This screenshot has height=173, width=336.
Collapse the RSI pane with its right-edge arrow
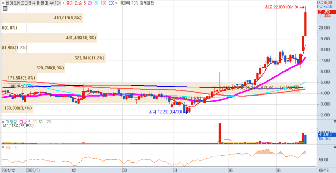point(335,147)
